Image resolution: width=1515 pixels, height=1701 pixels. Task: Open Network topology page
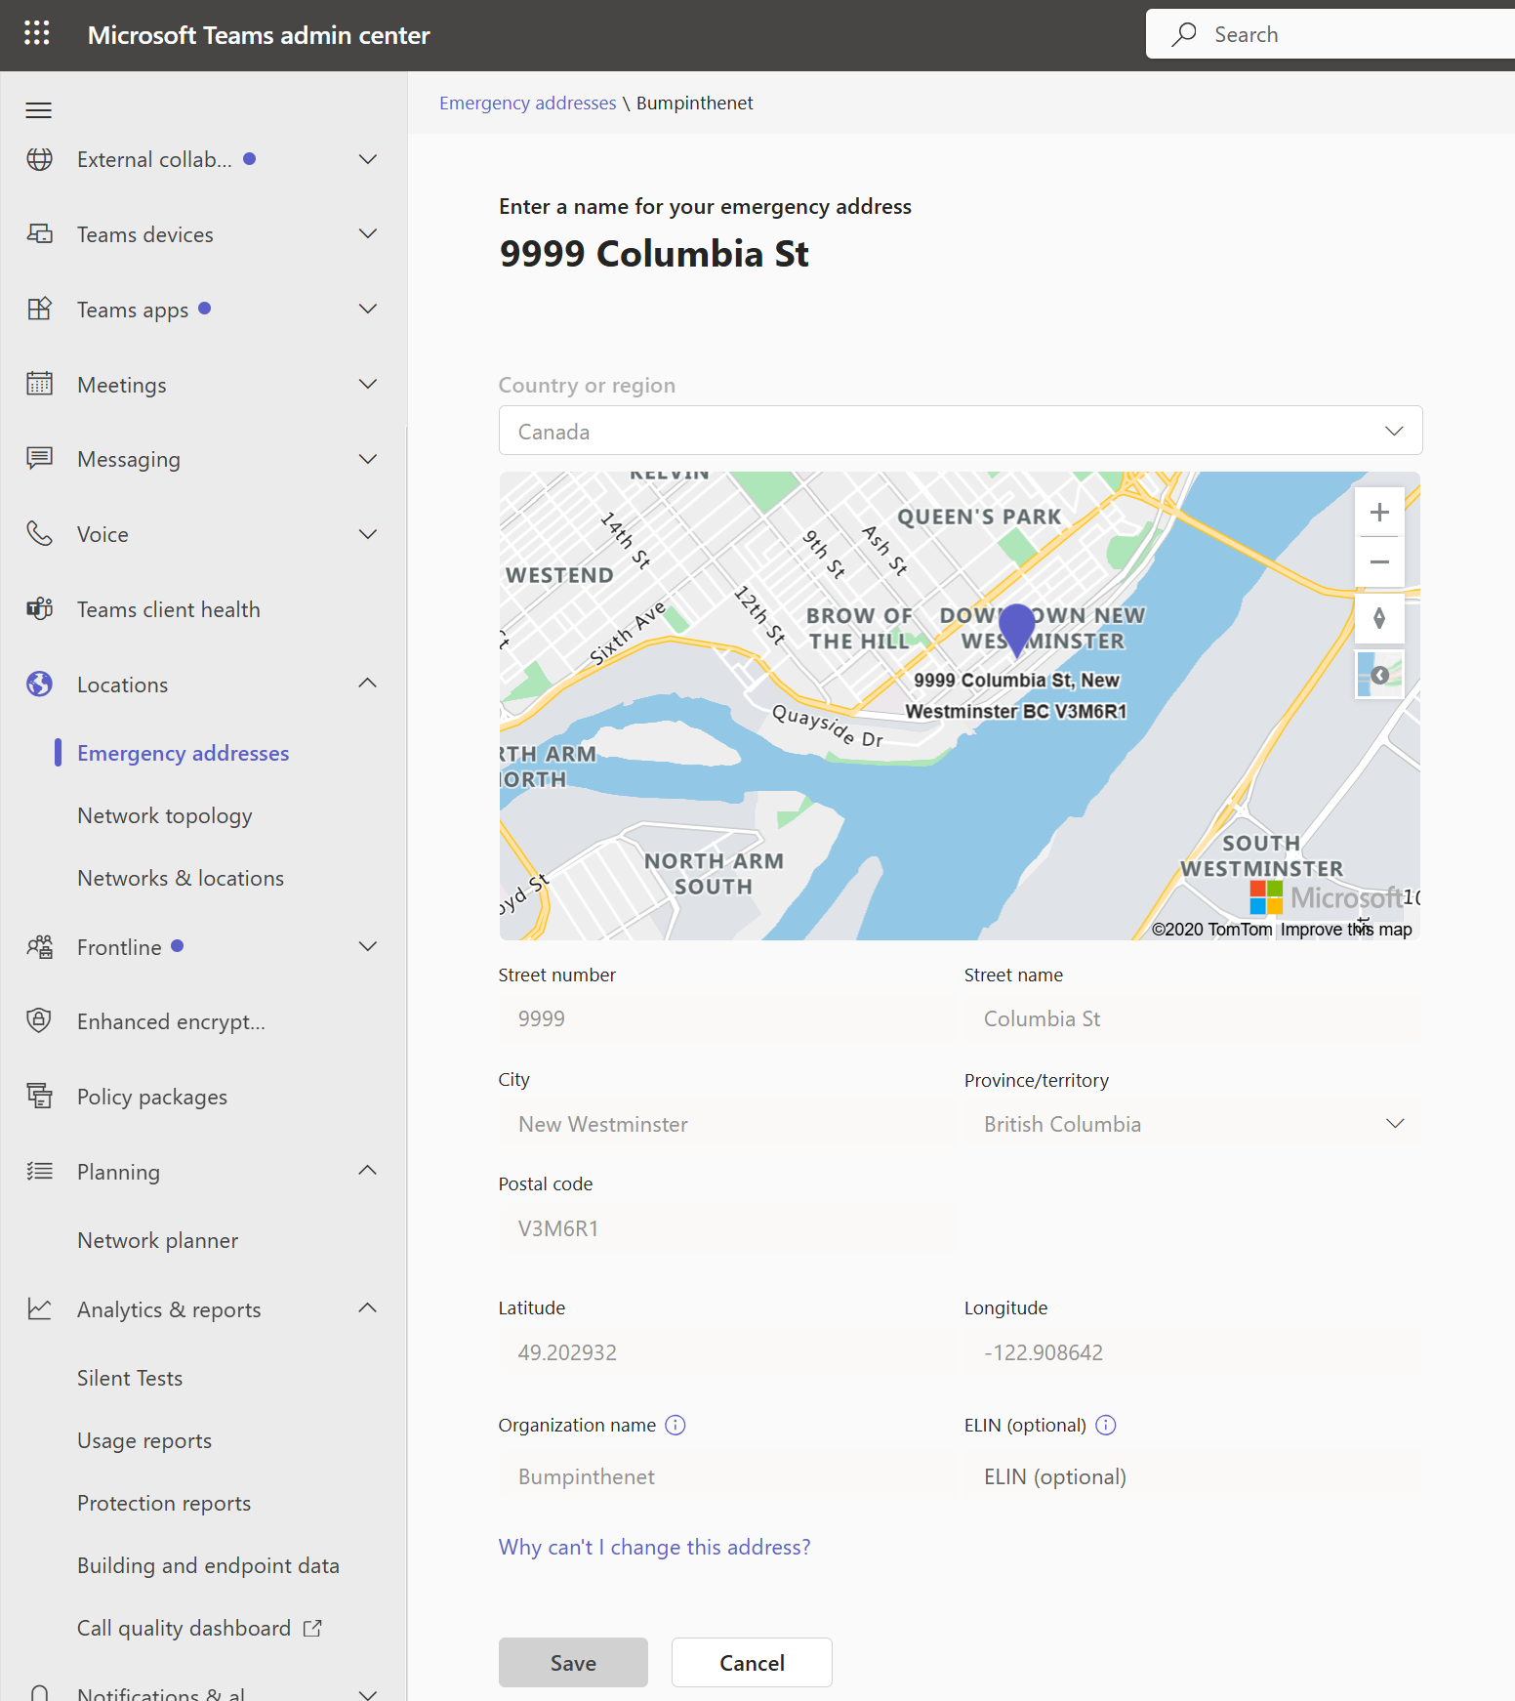click(165, 816)
